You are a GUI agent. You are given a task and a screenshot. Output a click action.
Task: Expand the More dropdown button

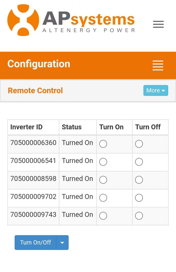[x=156, y=90]
